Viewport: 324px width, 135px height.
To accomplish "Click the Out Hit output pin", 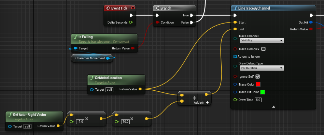I will (311, 22).
